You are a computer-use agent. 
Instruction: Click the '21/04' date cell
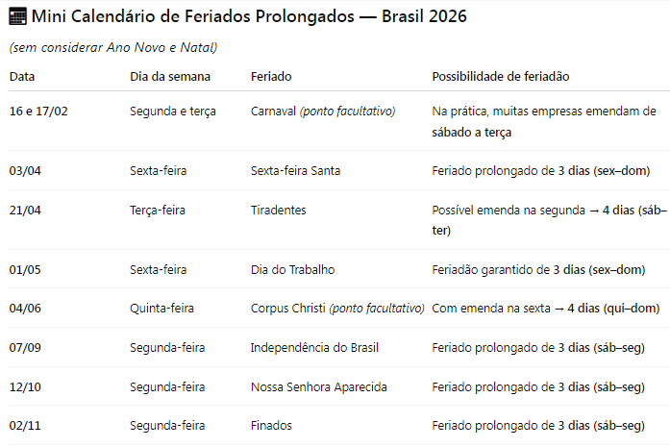[25, 210]
